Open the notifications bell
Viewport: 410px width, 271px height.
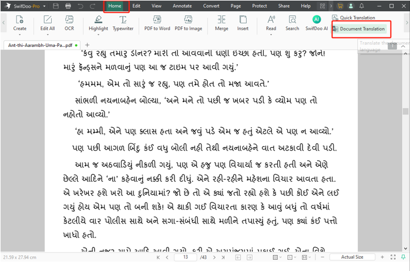362,6
